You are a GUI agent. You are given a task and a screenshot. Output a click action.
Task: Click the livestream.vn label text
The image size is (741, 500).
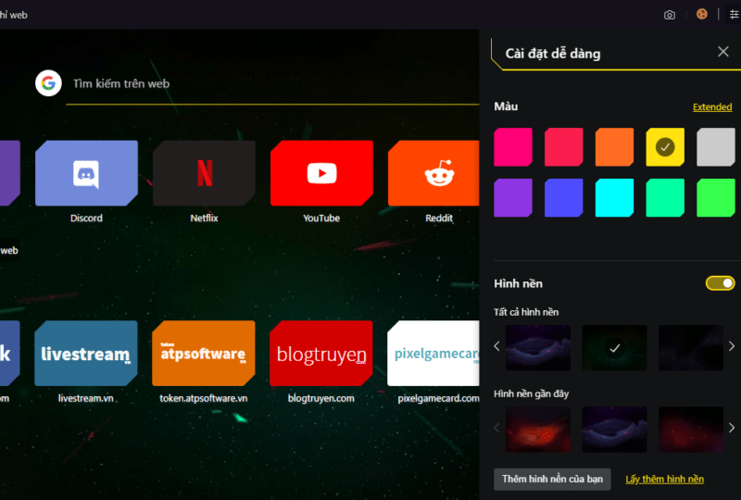click(x=86, y=398)
